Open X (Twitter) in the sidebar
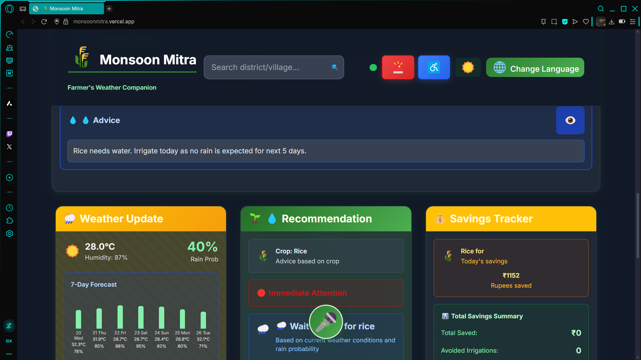Screen dimensions: 641x360 pos(9,147)
